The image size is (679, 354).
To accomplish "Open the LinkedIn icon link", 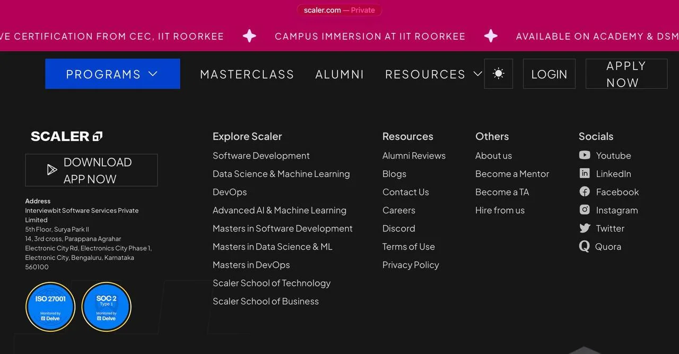I will coord(585,173).
